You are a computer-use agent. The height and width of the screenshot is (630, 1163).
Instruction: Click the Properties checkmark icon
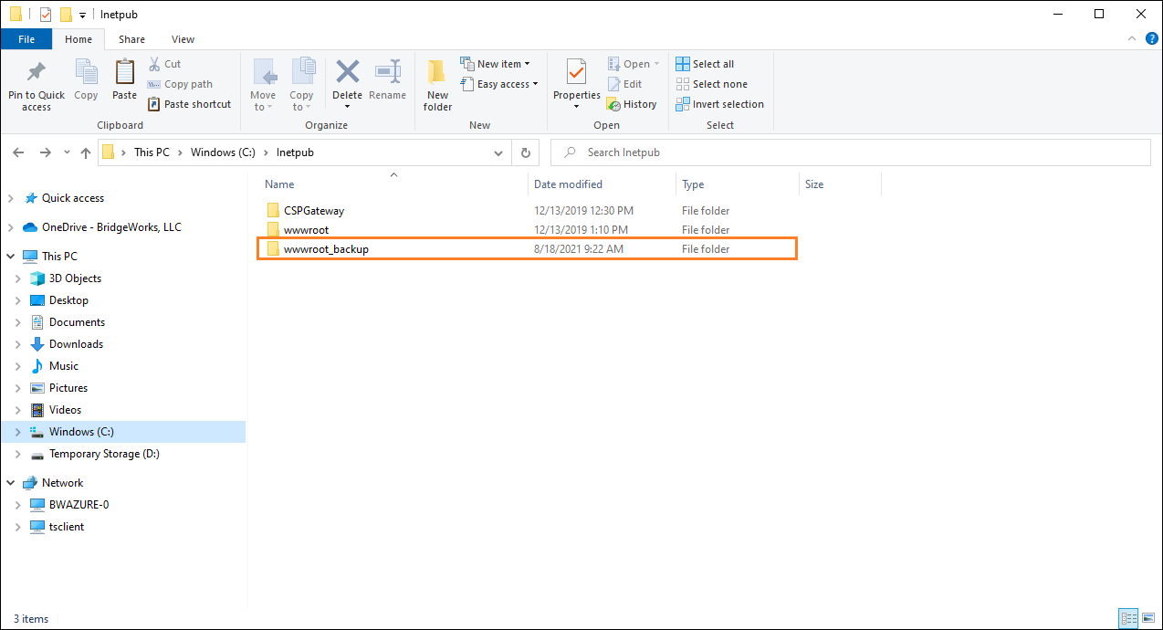coord(576,71)
